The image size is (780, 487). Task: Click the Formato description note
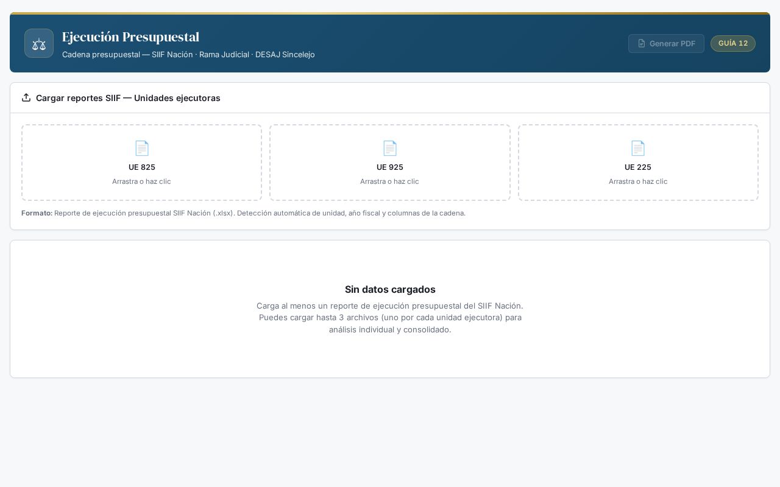243,213
